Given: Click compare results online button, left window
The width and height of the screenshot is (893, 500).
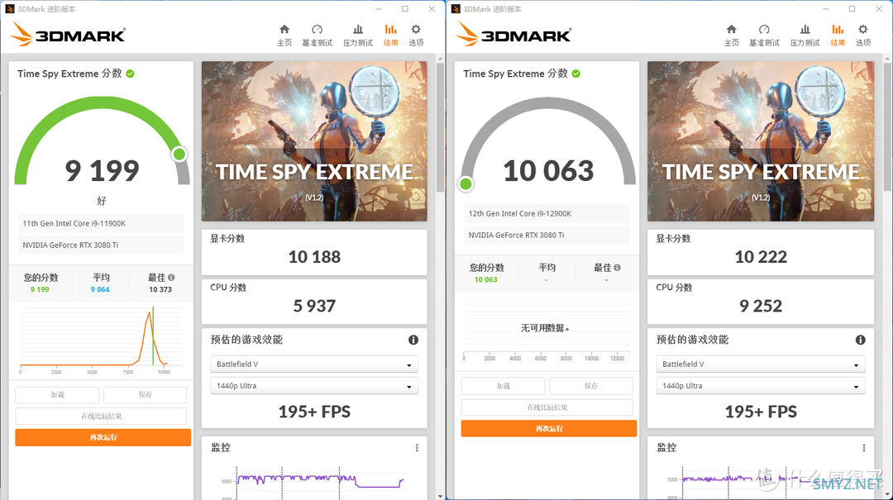Looking at the screenshot, I should pos(102,417).
